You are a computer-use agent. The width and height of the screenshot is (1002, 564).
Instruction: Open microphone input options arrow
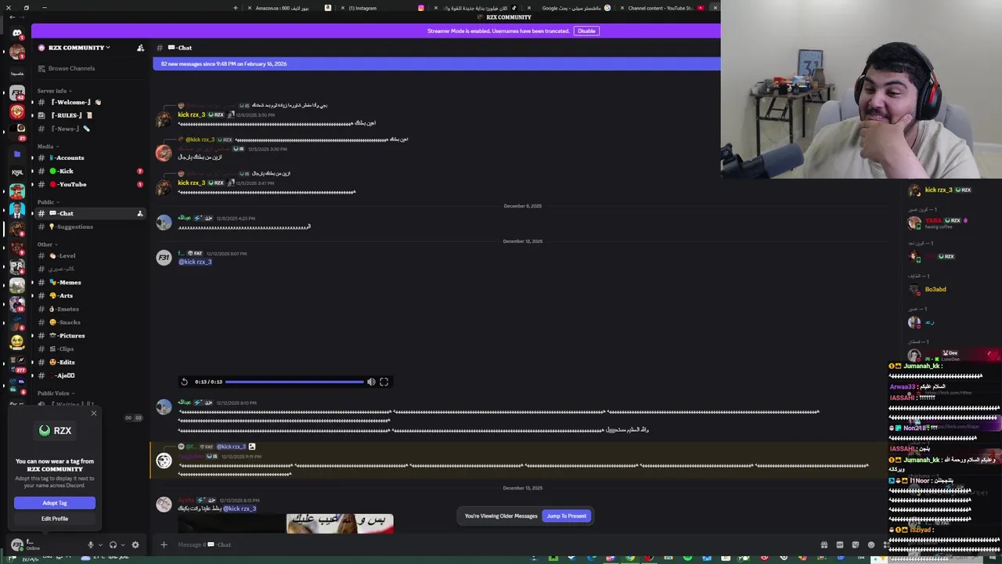click(100, 544)
